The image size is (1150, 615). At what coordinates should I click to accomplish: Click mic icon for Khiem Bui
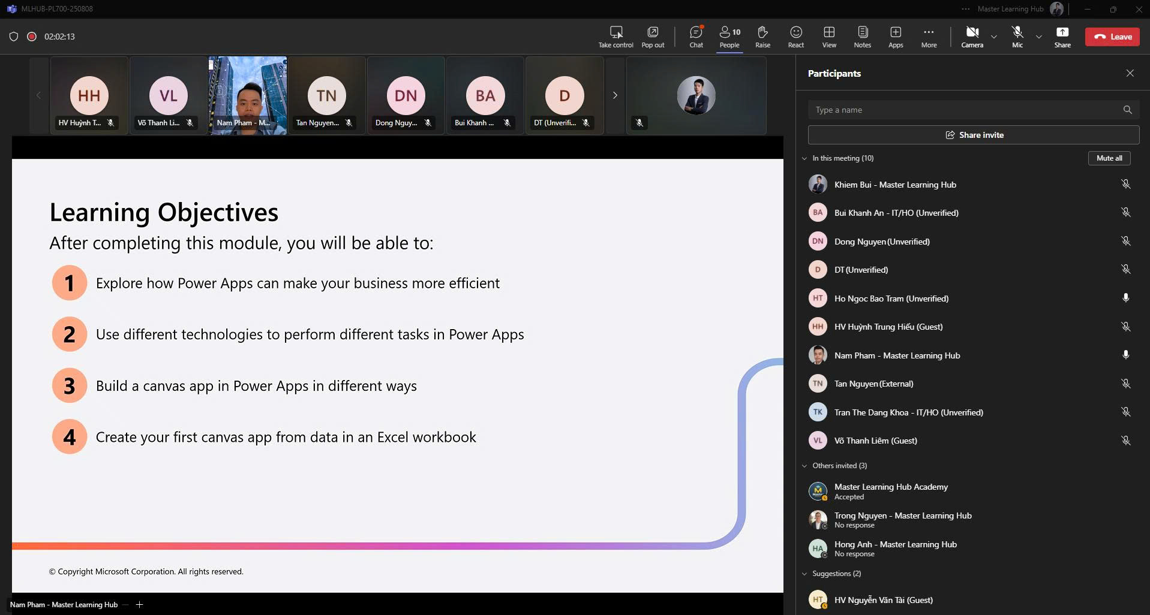[x=1126, y=184]
